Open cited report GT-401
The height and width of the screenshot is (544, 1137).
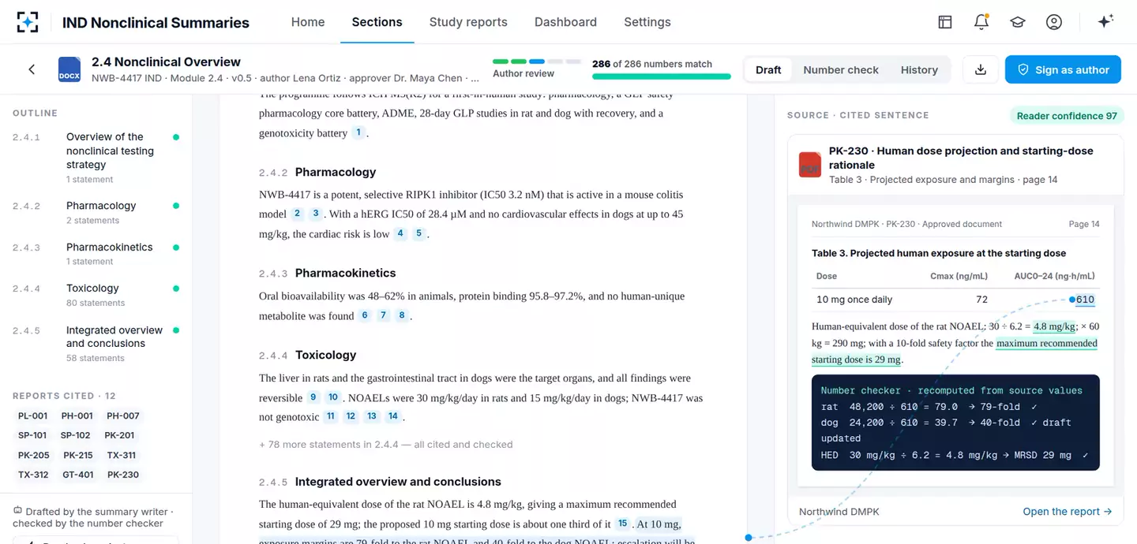[x=78, y=475]
